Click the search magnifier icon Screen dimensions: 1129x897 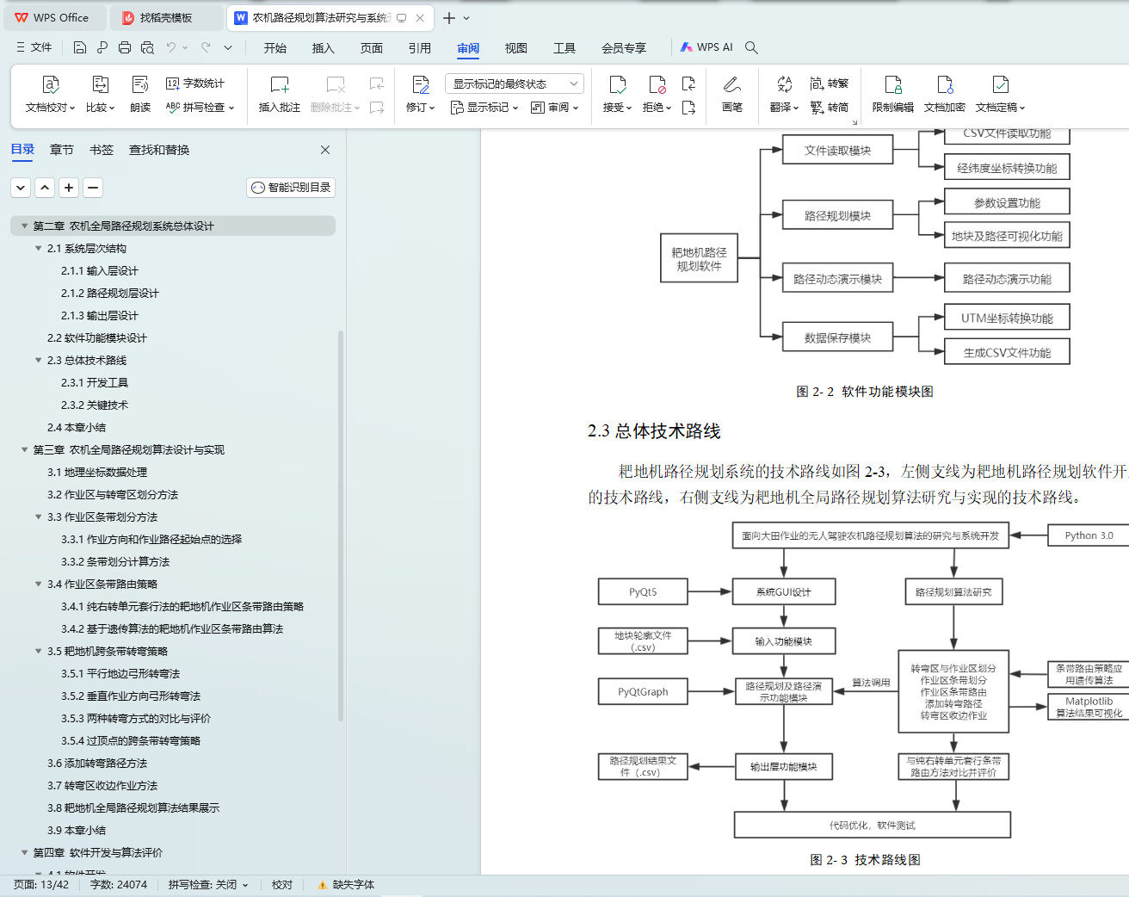[751, 47]
